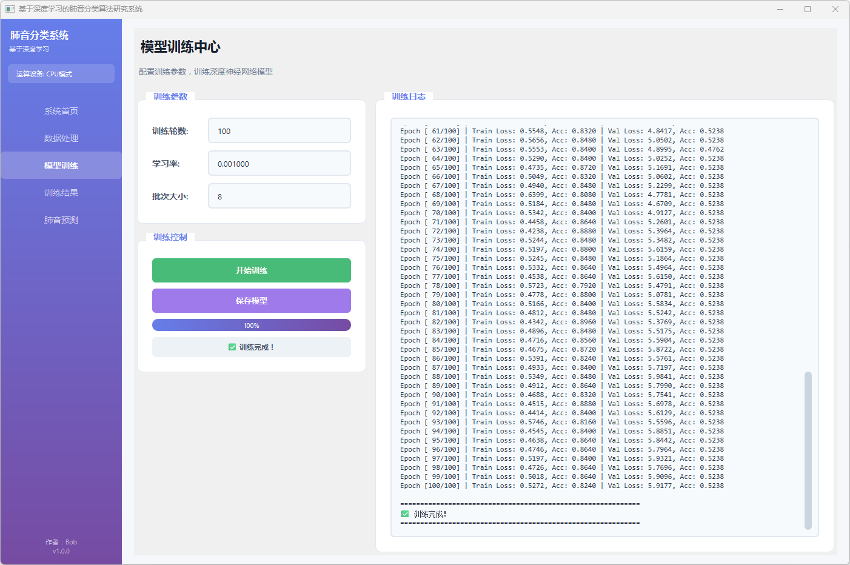Click the 训练完成 status label
Image resolution: width=850 pixels, height=565 pixels.
256,347
